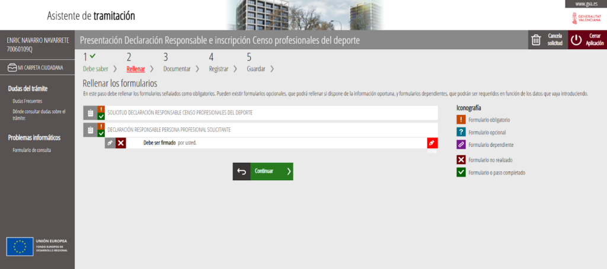The height and width of the screenshot is (269, 607).
Task: Click the briefcase icon for Mi Carpeta Ciudadana
Action: (12, 68)
